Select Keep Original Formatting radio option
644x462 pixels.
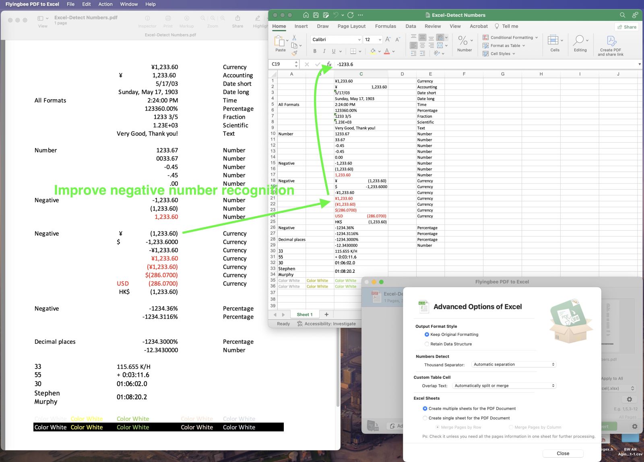427,334
